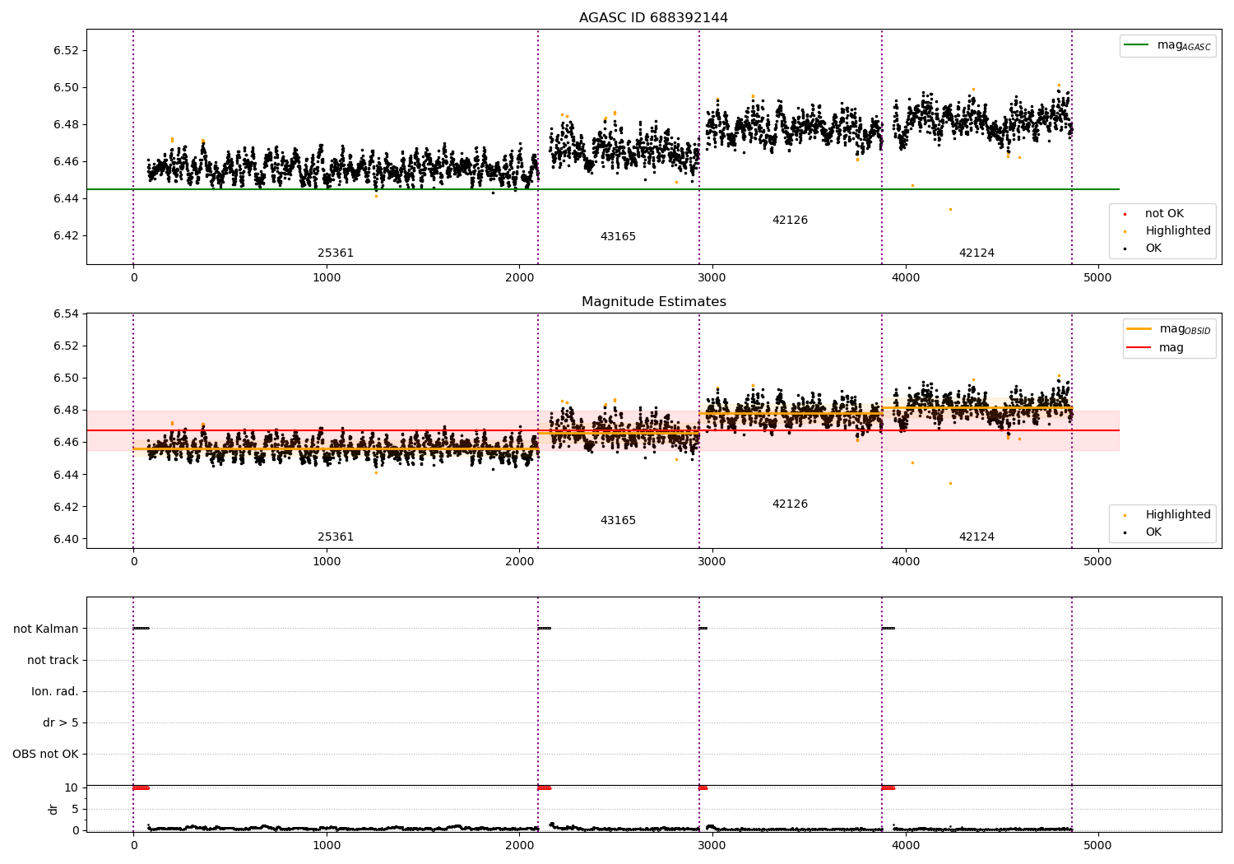Click 6.42 tick label on top plot y-axis
The width and height of the screenshot is (1234, 864).
pos(66,235)
